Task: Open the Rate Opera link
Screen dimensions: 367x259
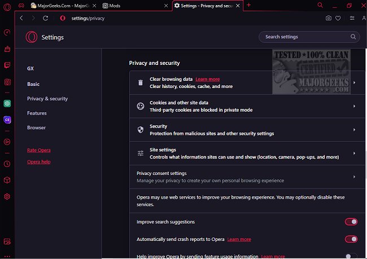Action: [39, 150]
